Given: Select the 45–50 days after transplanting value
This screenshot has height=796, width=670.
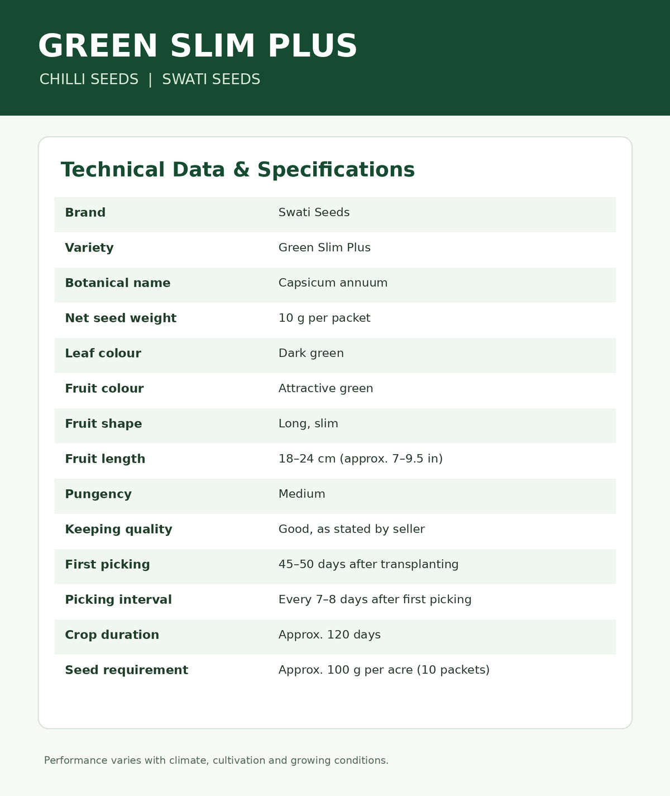Looking at the screenshot, I should pyautogui.click(x=368, y=565).
